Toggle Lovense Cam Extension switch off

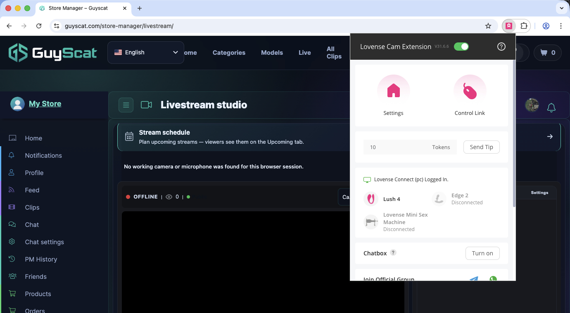click(x=461, y=47)
